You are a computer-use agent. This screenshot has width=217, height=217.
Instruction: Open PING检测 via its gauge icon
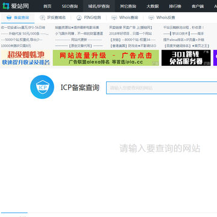(x=79, y=17)
